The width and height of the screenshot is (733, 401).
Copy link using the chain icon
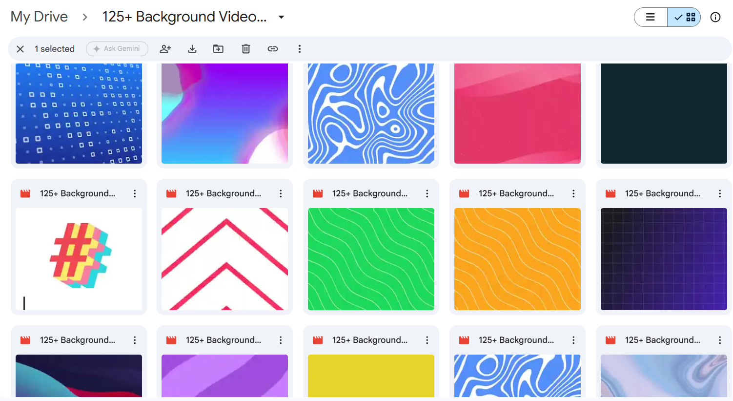(x=273, y=49)
